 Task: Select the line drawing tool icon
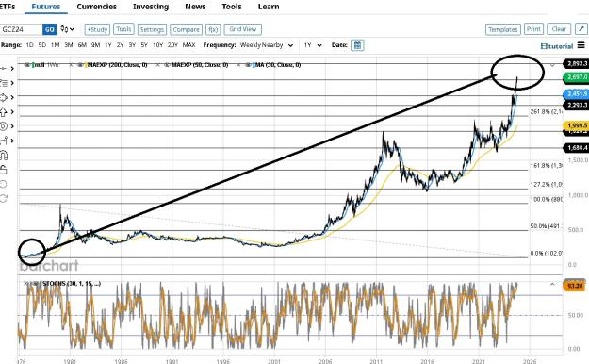click(x=4, y=69)
